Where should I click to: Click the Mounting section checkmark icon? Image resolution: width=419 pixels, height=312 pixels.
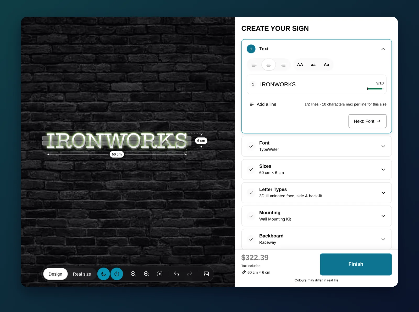[251, 216]
